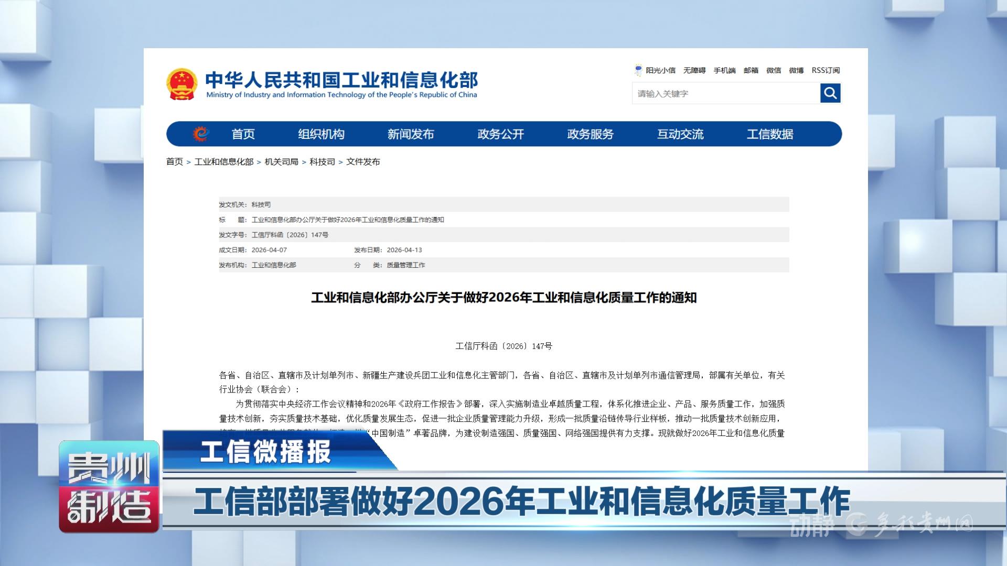Click the 无障碍 accessibility link
The width and height of the screenshot is (1007, 566).
click(694, 70)
